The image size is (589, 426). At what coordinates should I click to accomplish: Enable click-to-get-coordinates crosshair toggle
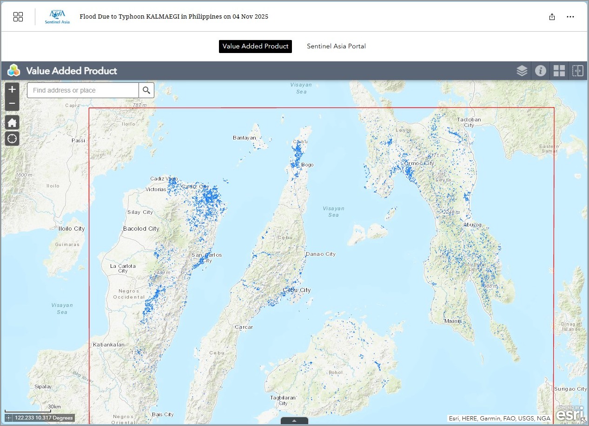click(x=9, y=418)
